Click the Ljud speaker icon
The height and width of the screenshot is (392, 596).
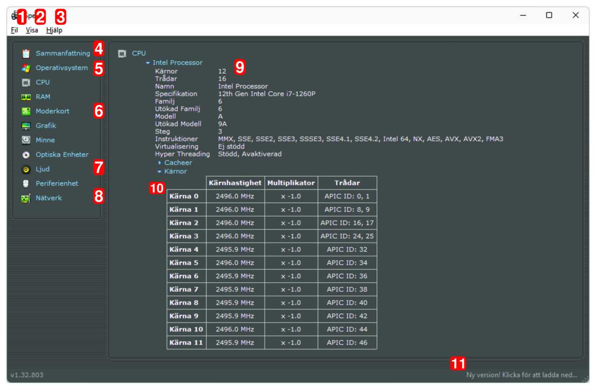click(x=26, y=169)
